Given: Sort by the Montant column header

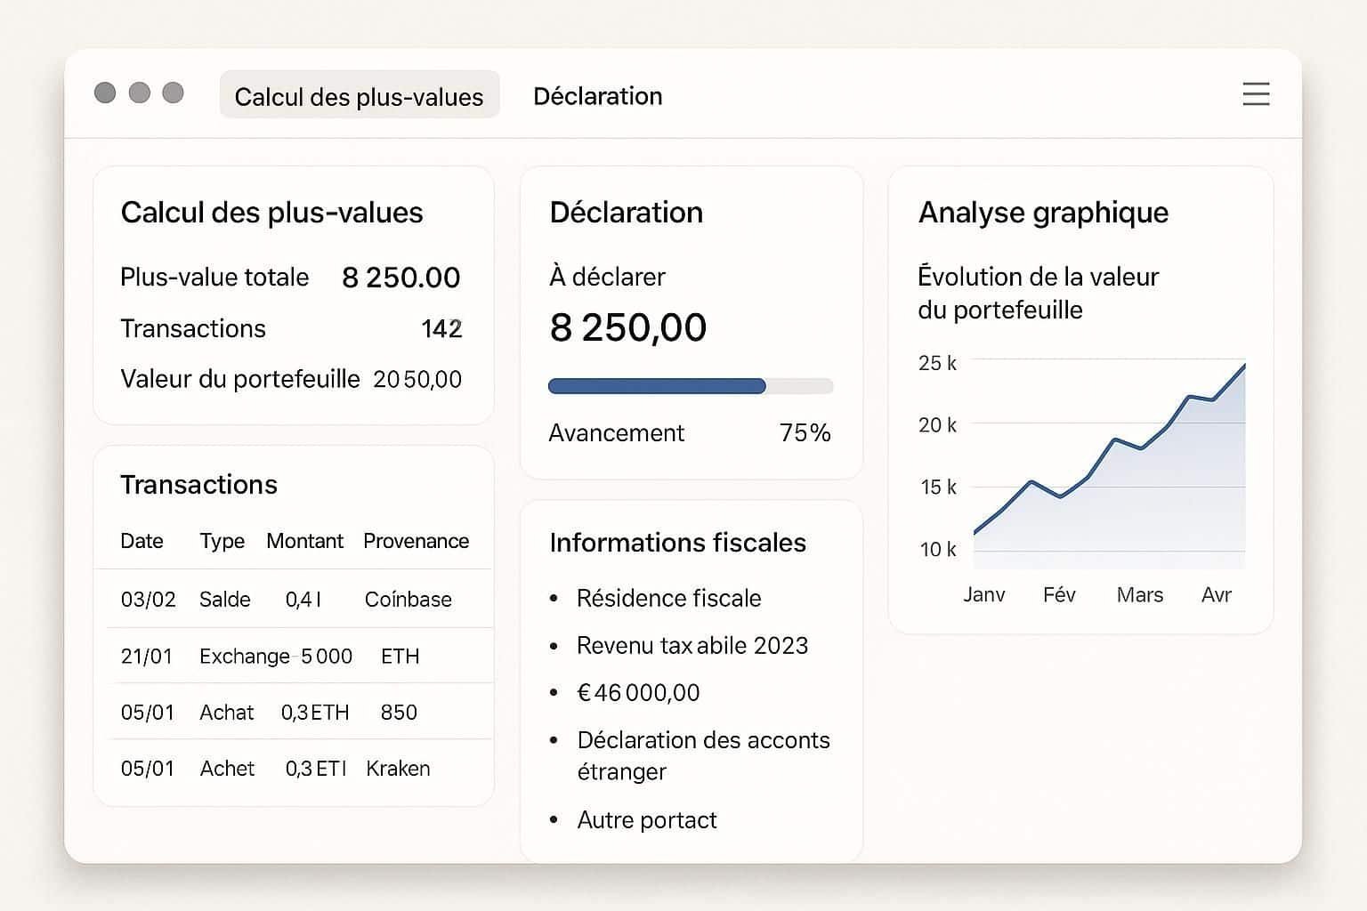Looking at the screenshot, I should 304,541.
